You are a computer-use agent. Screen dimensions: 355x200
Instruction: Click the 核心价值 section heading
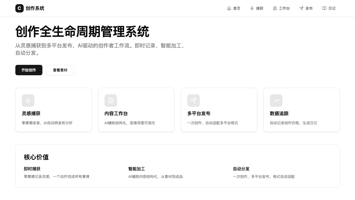(36, 157)
